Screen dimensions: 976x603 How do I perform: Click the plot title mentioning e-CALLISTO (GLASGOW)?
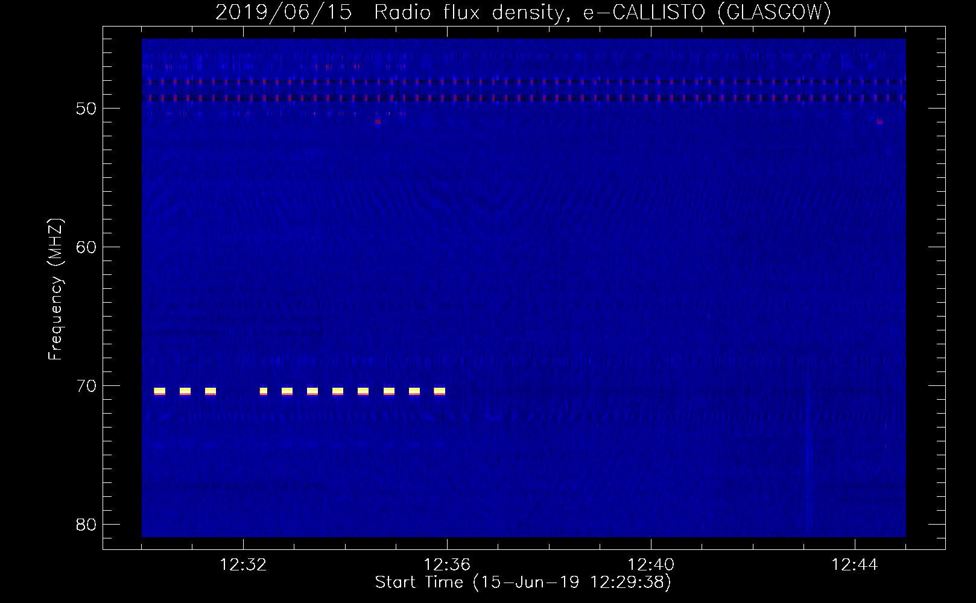(x=523, y=12)
